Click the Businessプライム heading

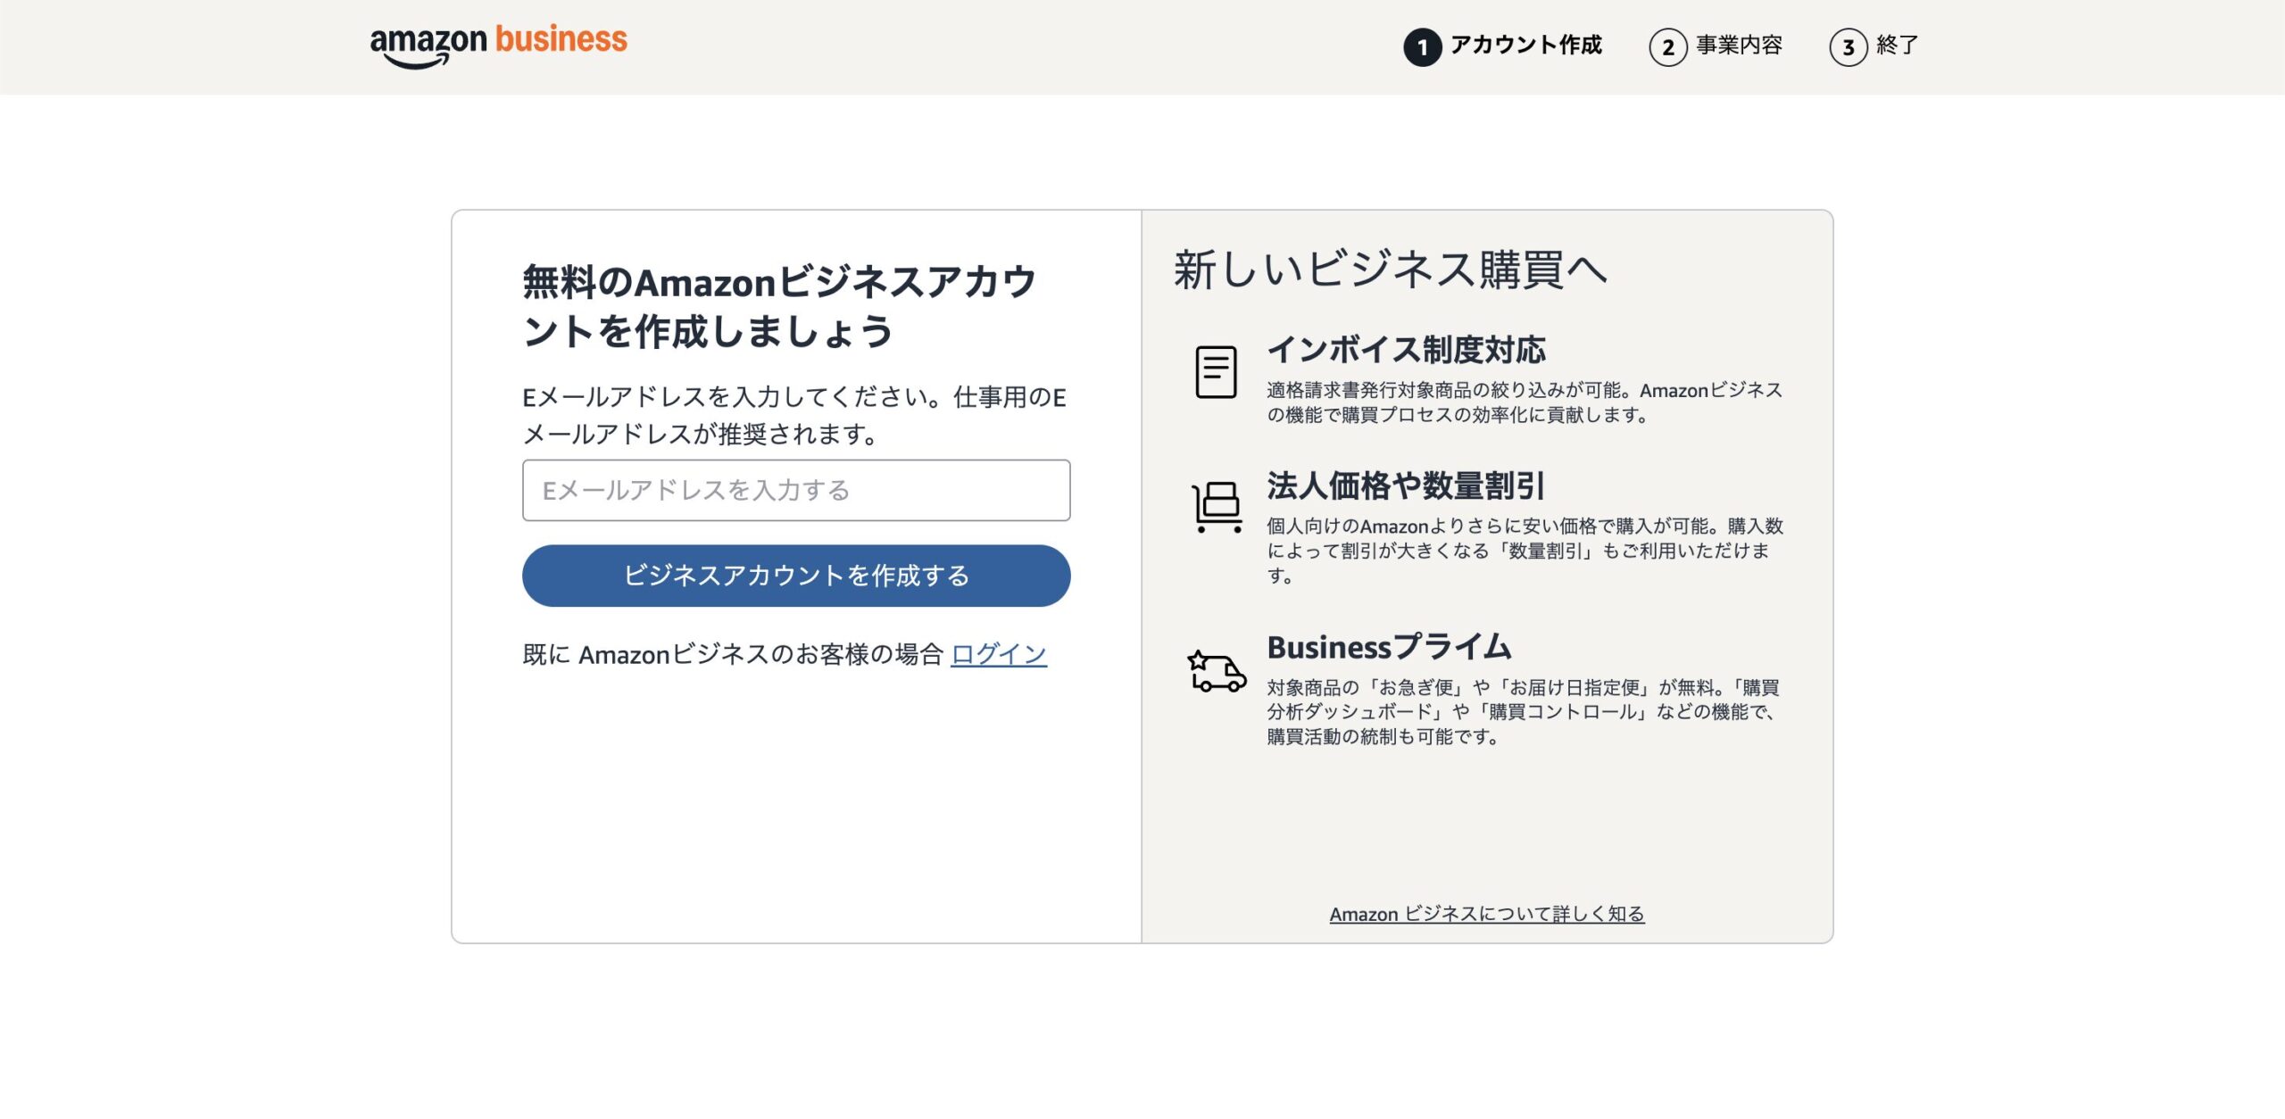pyautogui.click(x=1389, y=647)
